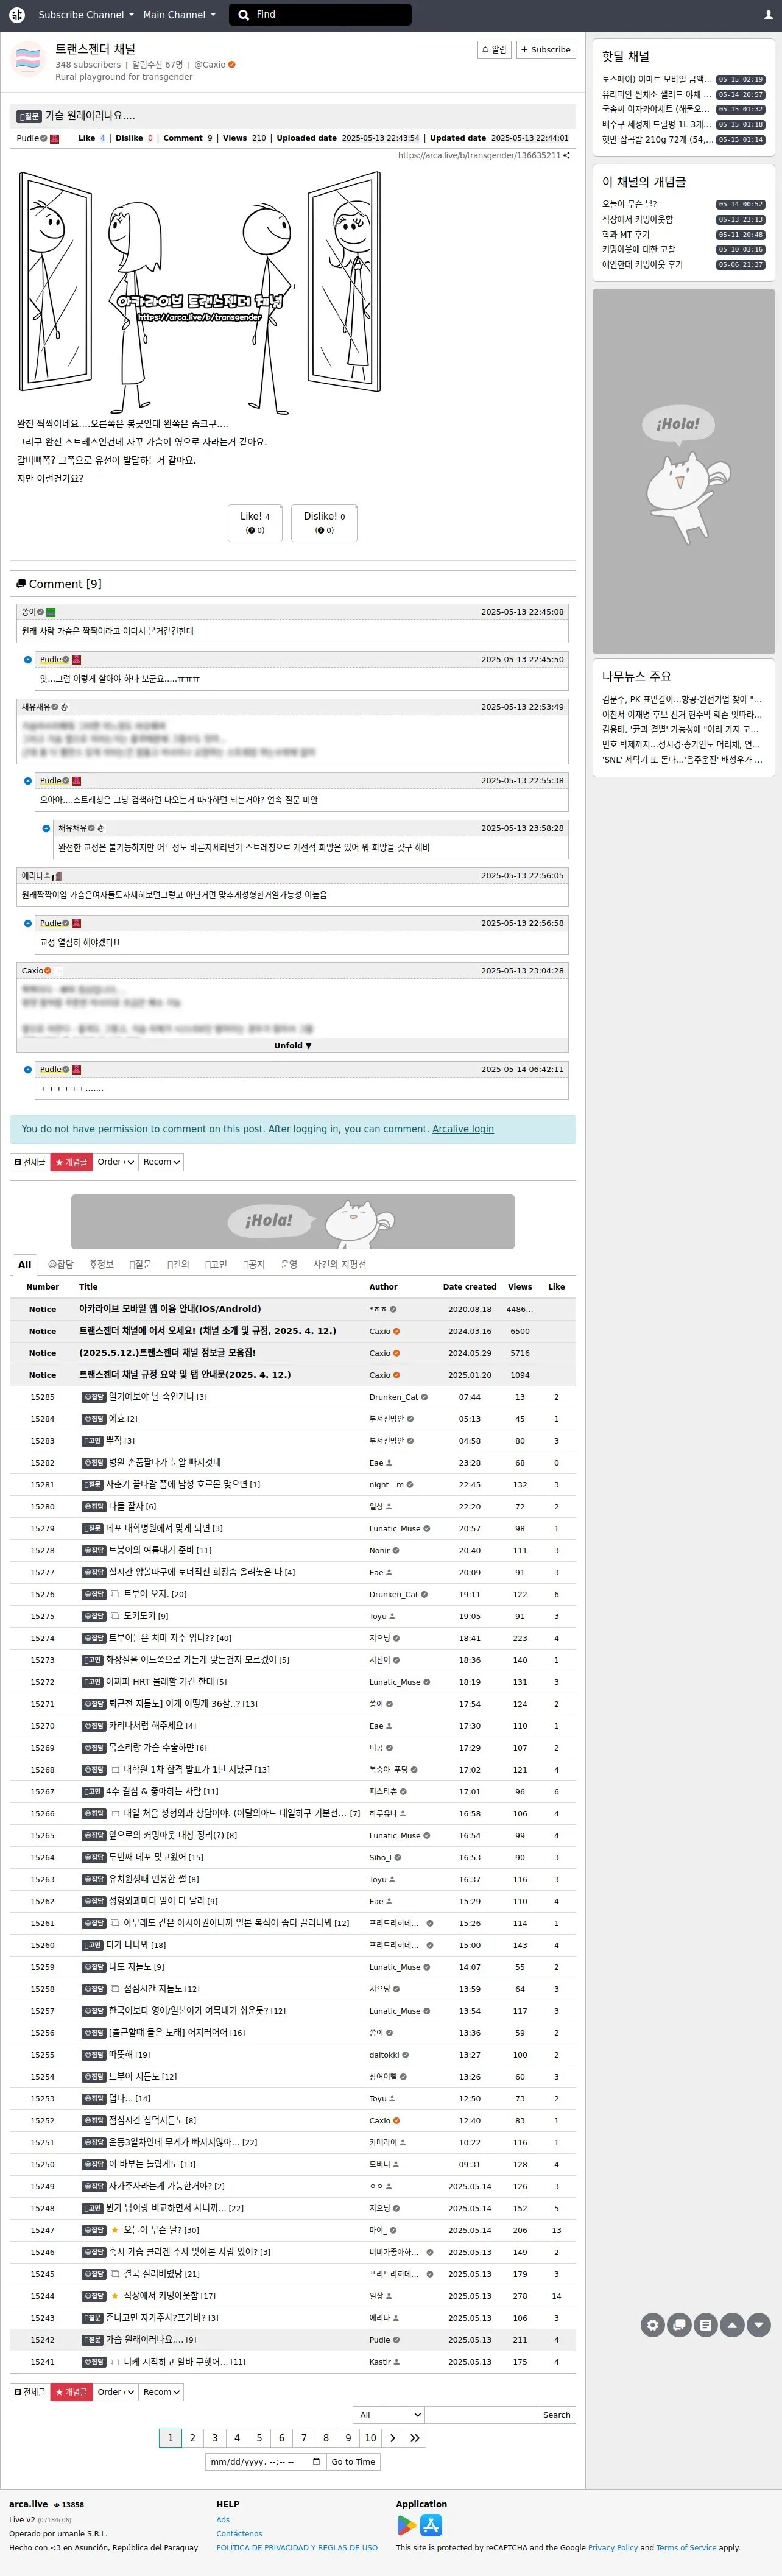The image size is (782, 2576).
Task: Click the floating go-to-bottom arrow button
Action: [759, 2325]
